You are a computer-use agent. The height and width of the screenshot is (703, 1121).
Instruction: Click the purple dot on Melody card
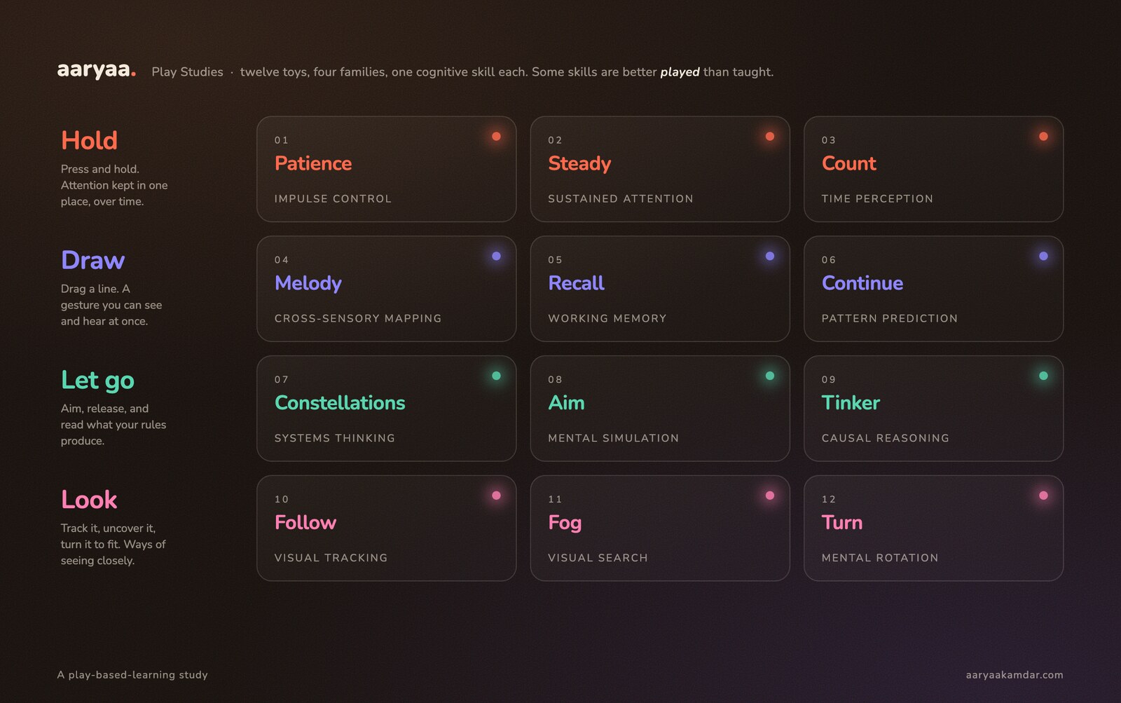[496, 257]
